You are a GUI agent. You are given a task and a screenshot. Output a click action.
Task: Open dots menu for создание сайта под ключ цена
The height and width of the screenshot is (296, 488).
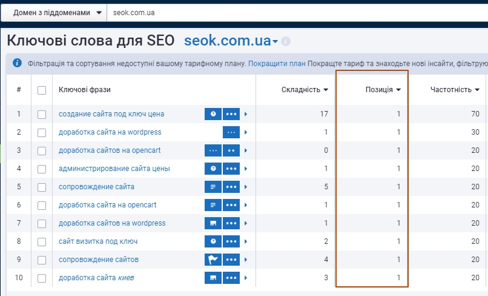pos(231,114)
